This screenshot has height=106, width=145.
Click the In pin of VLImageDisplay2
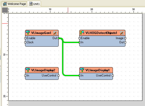[x=25, y=75]
